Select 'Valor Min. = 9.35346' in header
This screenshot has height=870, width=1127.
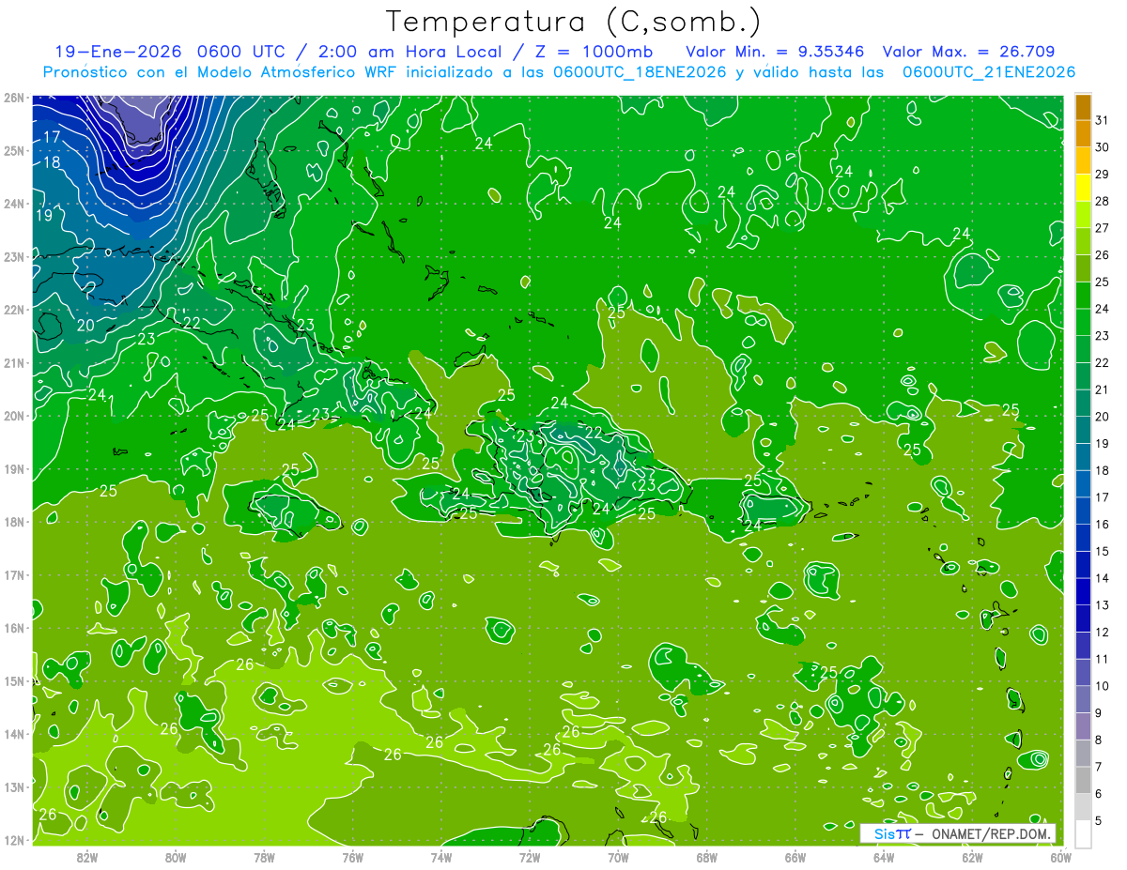pos(776,52)
